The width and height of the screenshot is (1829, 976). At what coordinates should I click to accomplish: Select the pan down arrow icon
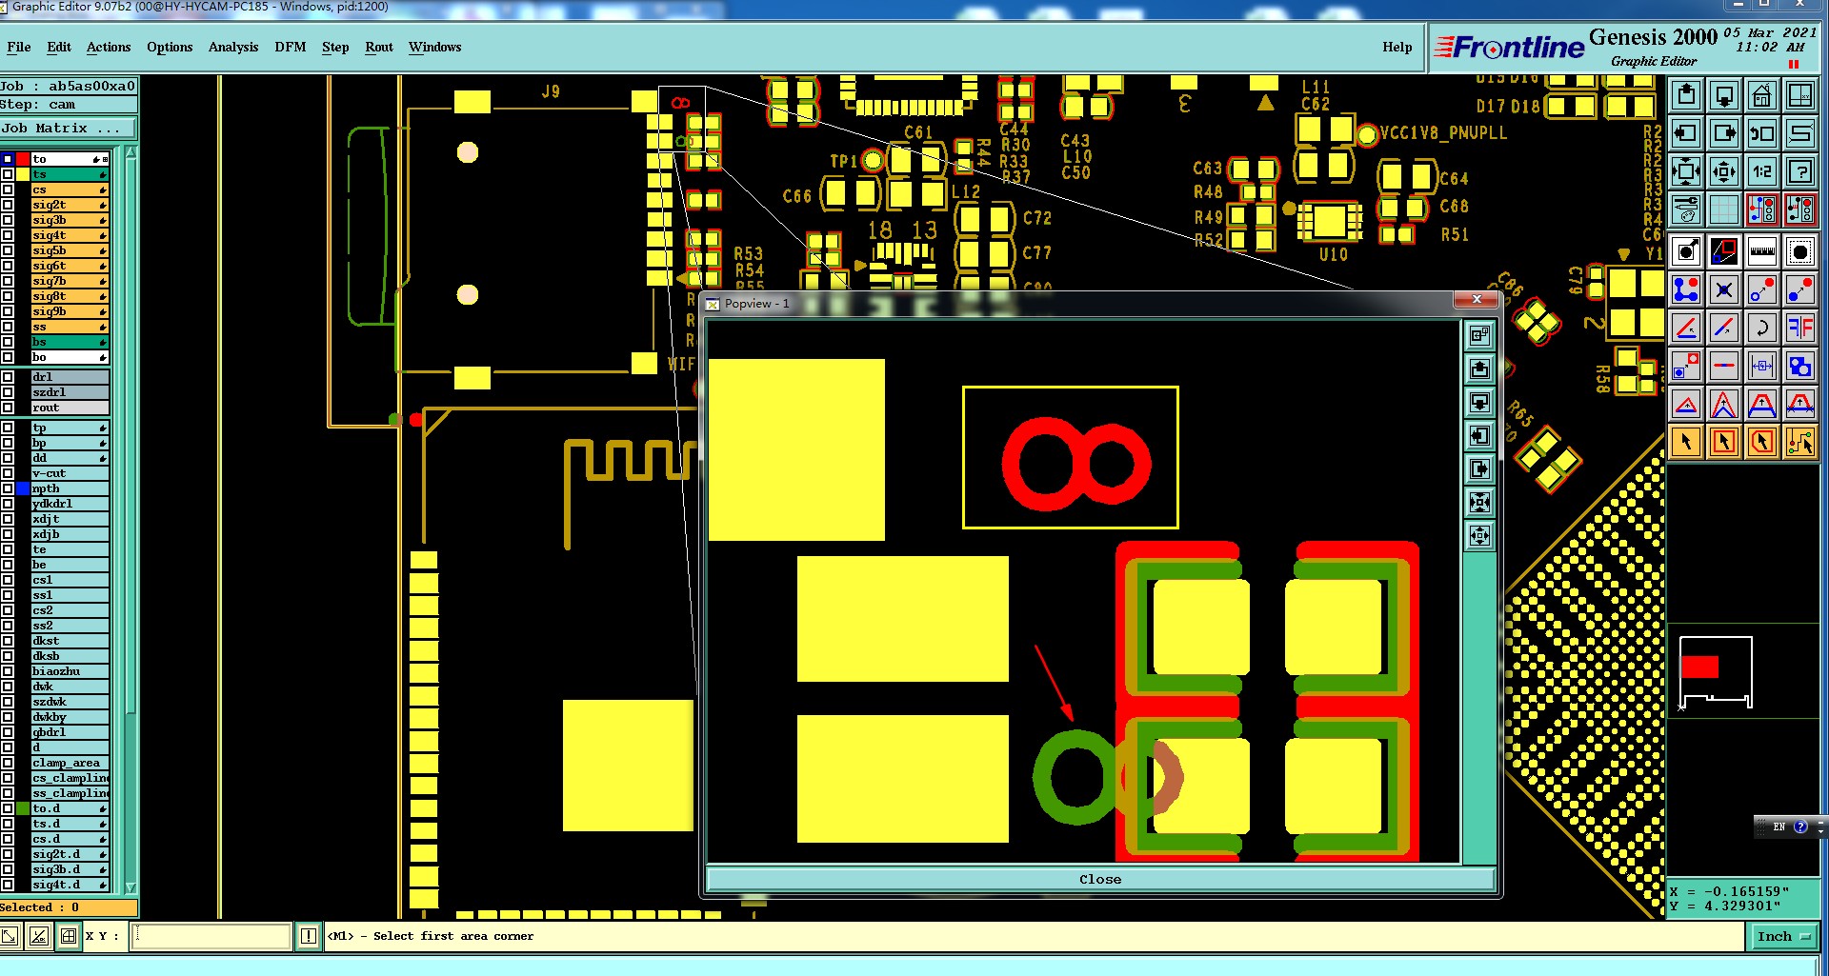[1724, 95]
